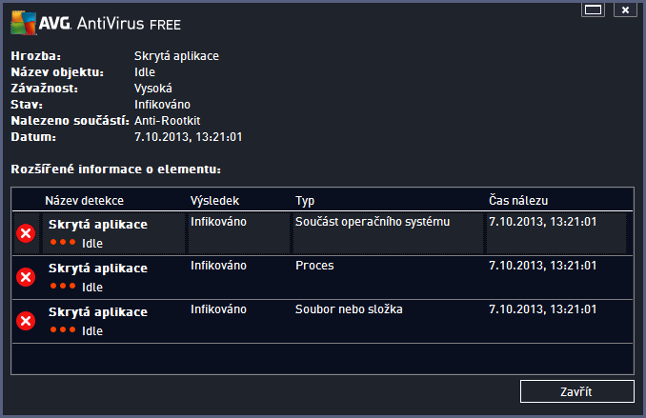646x418 pixels.
Task: Click red X icon on operating system component row
Action: coord(26,232)
